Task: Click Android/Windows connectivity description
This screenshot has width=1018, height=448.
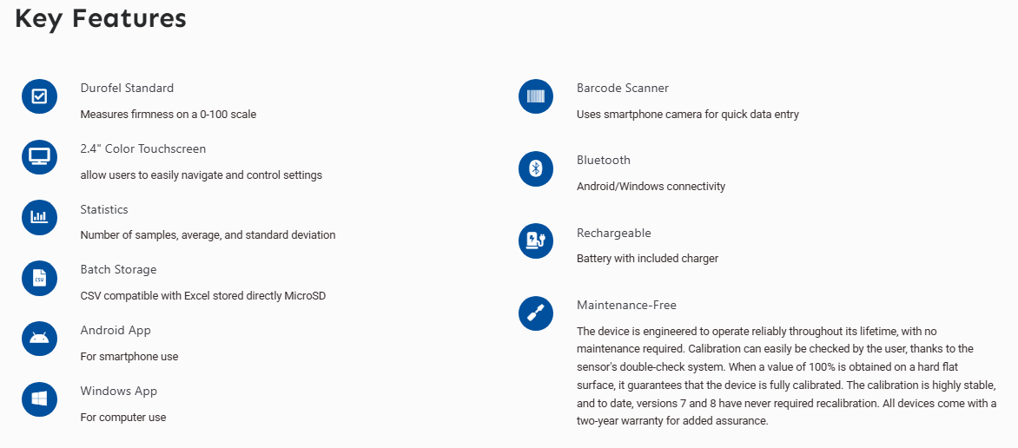Action: pyautogui.click(x=651, y=187)
